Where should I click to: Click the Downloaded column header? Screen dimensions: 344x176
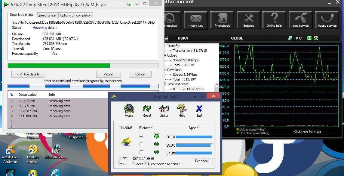[32, 95]
